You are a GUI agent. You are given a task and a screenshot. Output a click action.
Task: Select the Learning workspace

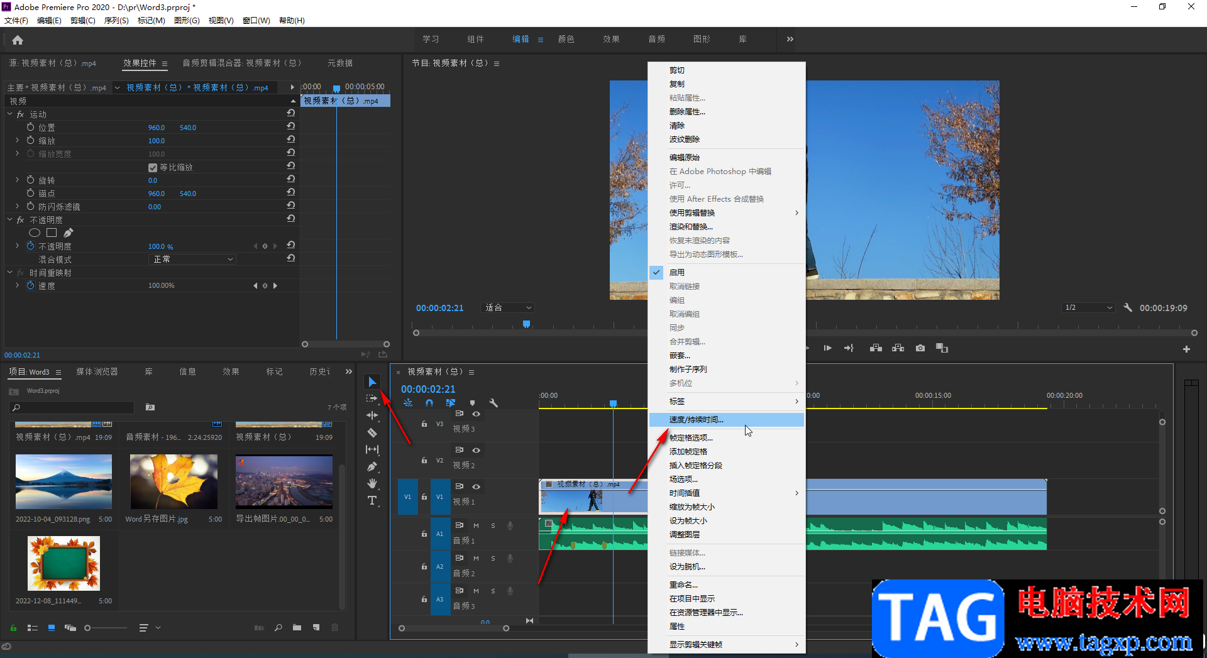[431, 39]
